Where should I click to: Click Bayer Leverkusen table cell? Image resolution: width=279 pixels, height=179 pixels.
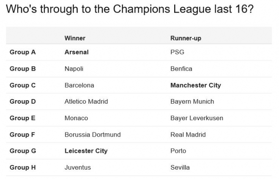tap(197, 118)
